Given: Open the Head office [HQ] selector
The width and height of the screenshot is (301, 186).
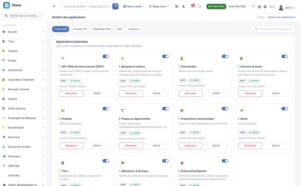Looking at the screenshot, I should tap(241, 7).
